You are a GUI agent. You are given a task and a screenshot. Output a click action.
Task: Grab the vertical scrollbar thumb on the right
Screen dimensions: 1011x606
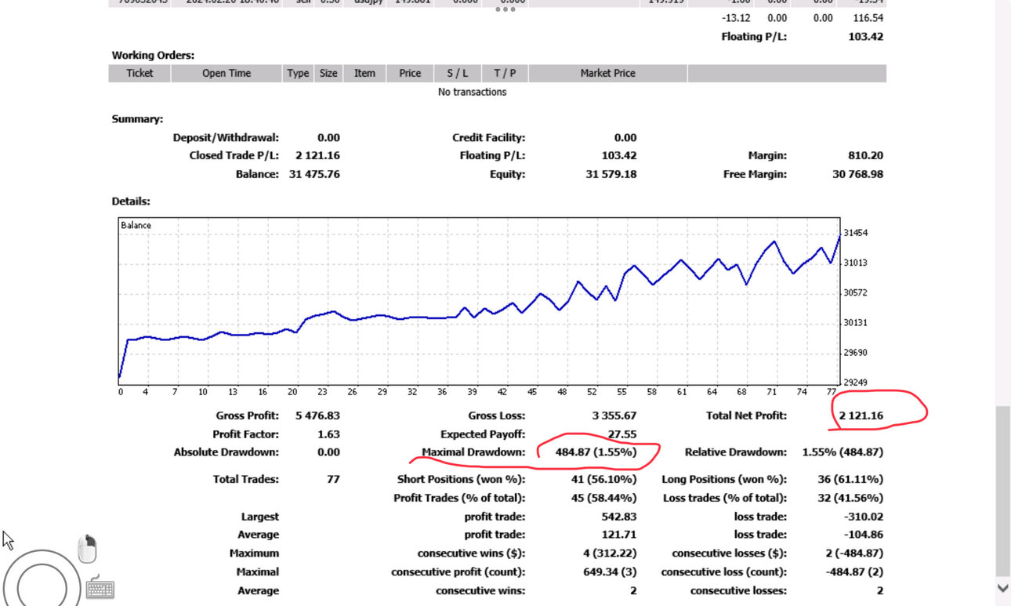point(1003,492)
